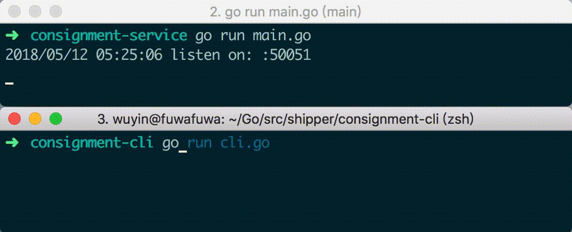572x232 pixels.
Task: Click the 'listen on: :50051' log output
Action: point(241,55)
